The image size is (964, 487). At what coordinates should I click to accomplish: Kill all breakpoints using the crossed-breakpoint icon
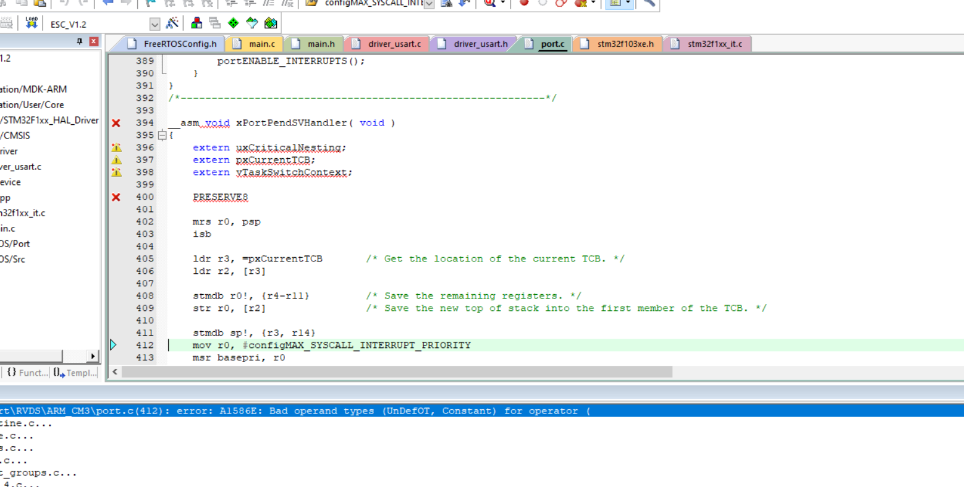580,4
